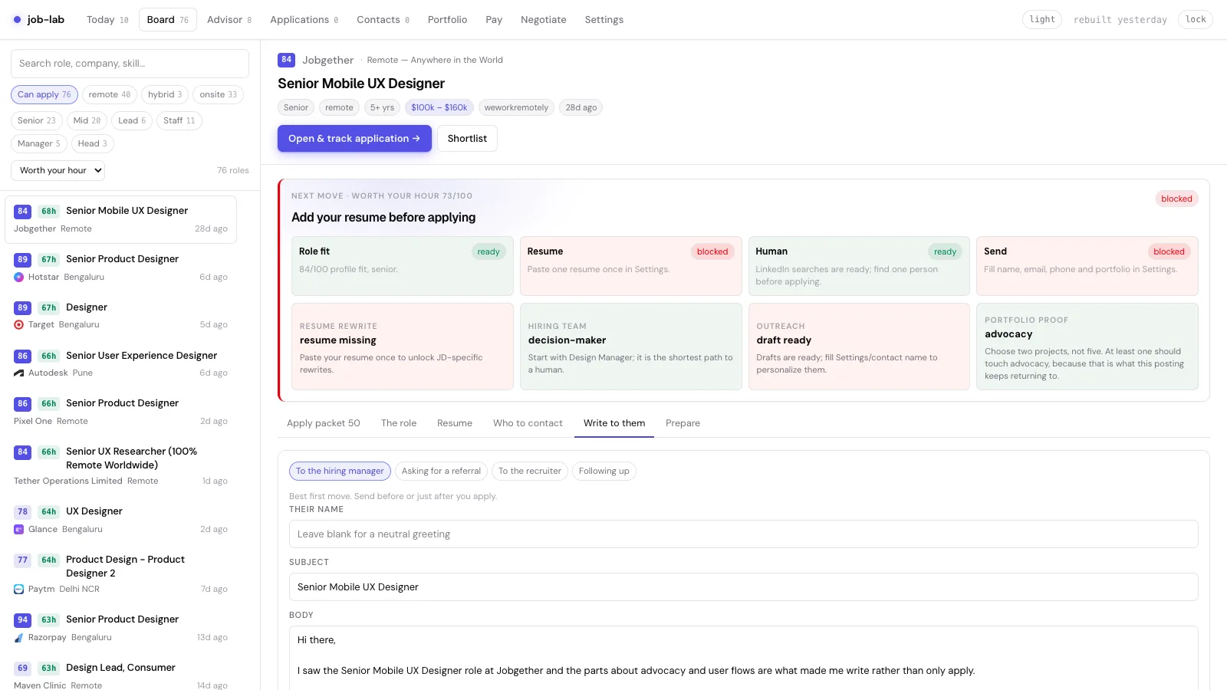Open Senior UX Researcher Tether listing
This screenshot has width=1227, height=690.
121,466
